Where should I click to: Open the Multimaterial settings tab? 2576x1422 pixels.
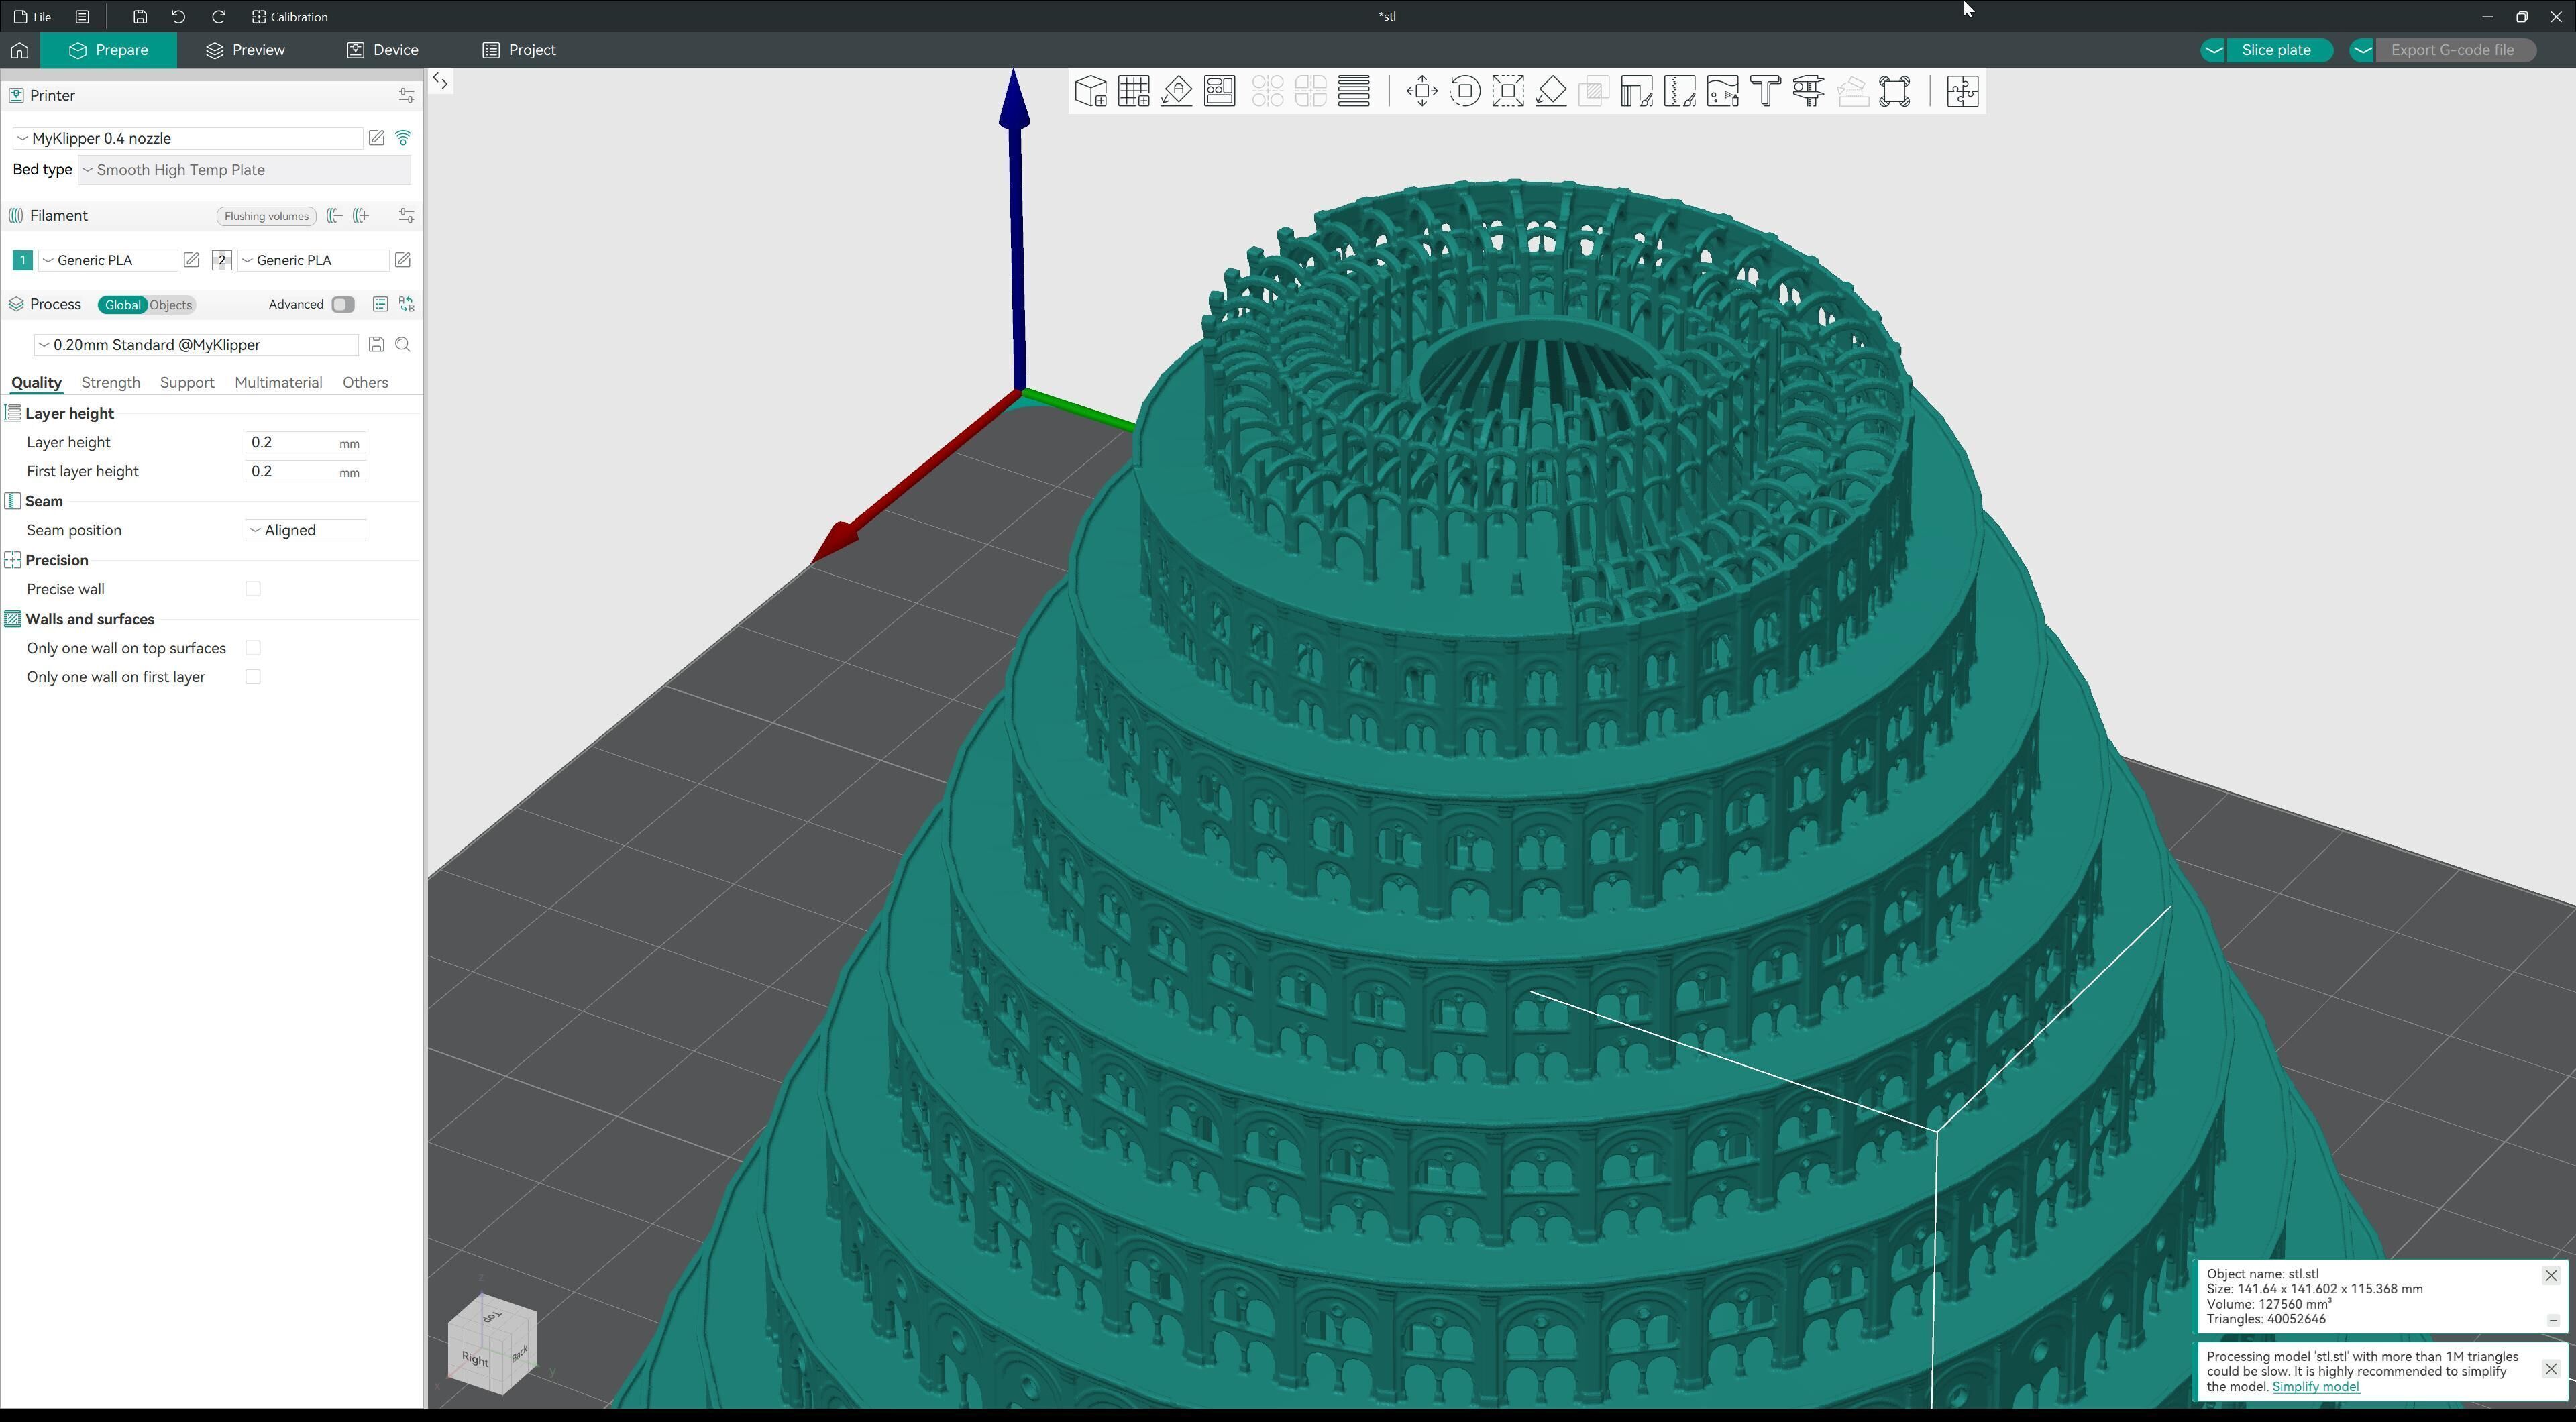[x=278, y=383]
